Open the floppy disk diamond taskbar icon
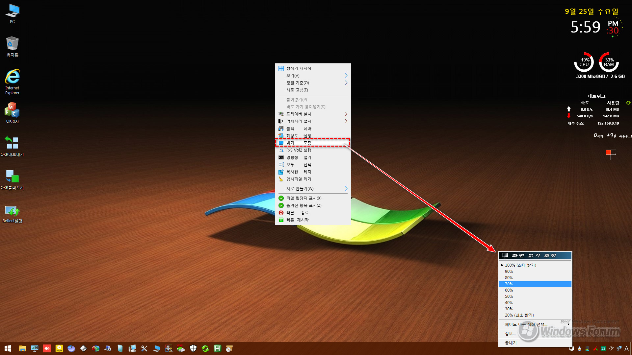 tap(84, 348)
